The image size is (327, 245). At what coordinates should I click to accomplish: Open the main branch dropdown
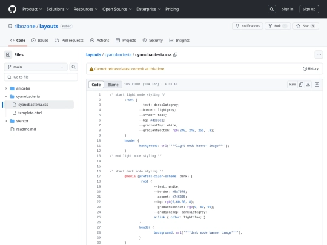36,67
